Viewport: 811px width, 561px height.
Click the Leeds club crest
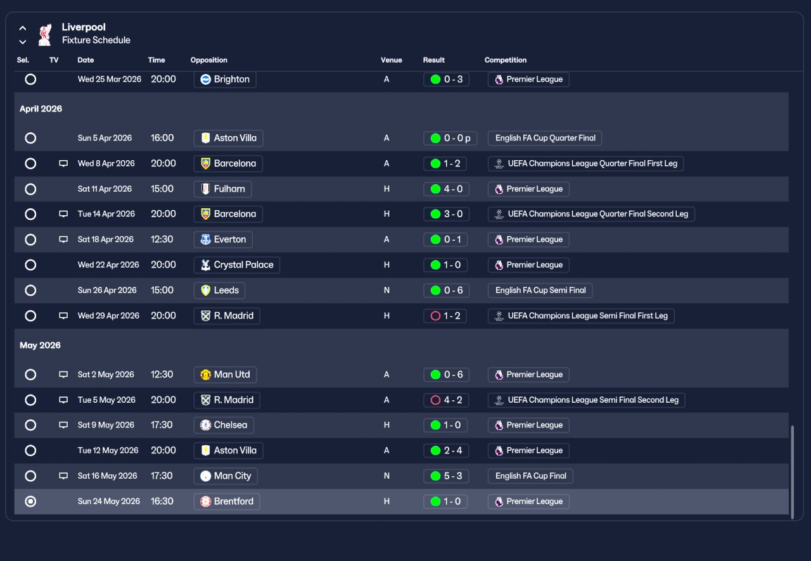(205, 290)
